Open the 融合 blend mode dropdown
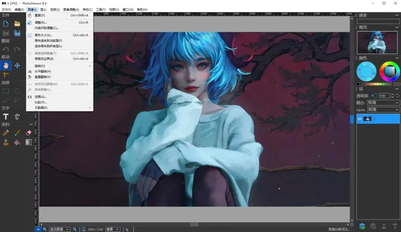This screenshot has height=232, width=401. [x=383, y=102]
